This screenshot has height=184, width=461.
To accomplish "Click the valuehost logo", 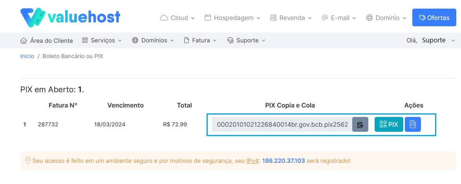I will coord(70,17).
